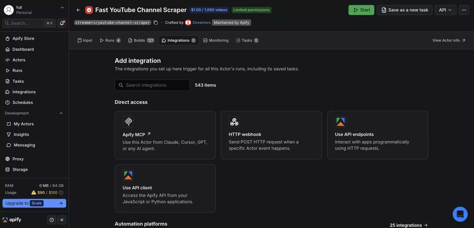Open View Actor info link

point(449,40)
